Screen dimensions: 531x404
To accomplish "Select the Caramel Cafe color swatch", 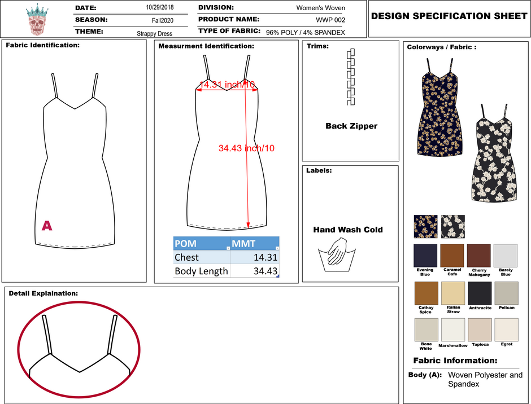I will 452,256.
